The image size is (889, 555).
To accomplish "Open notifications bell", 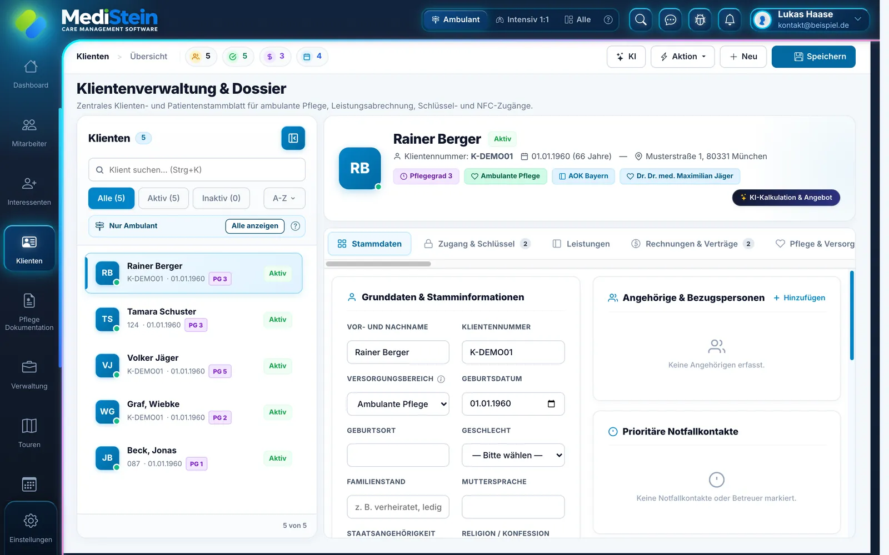I will [x=730, y=20].
